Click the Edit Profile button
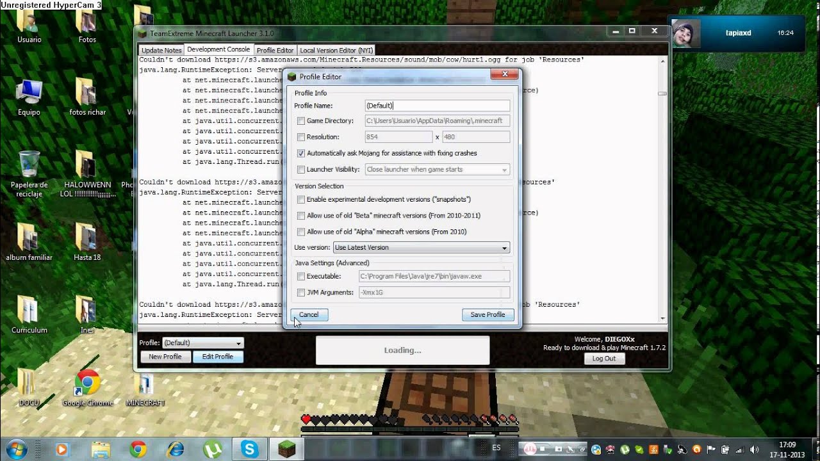Image resolution: width=820 pixels, height=461 pixels. 218,357
